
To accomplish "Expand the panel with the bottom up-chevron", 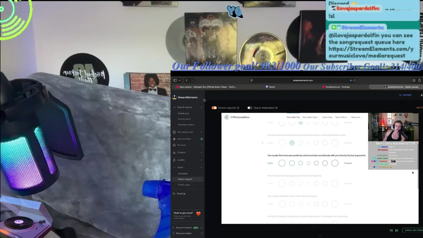I will [x=320, y=236].
